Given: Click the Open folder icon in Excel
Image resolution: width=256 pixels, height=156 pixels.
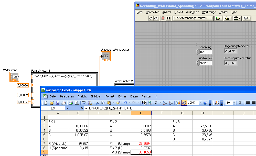Looking at the screenshot, I should [52, 103].
